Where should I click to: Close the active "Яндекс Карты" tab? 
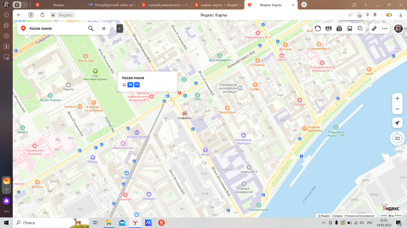point(293,5)
